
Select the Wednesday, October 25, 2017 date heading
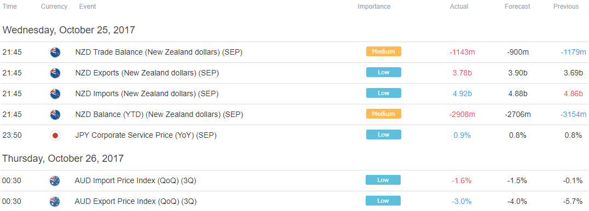[69, 30]
